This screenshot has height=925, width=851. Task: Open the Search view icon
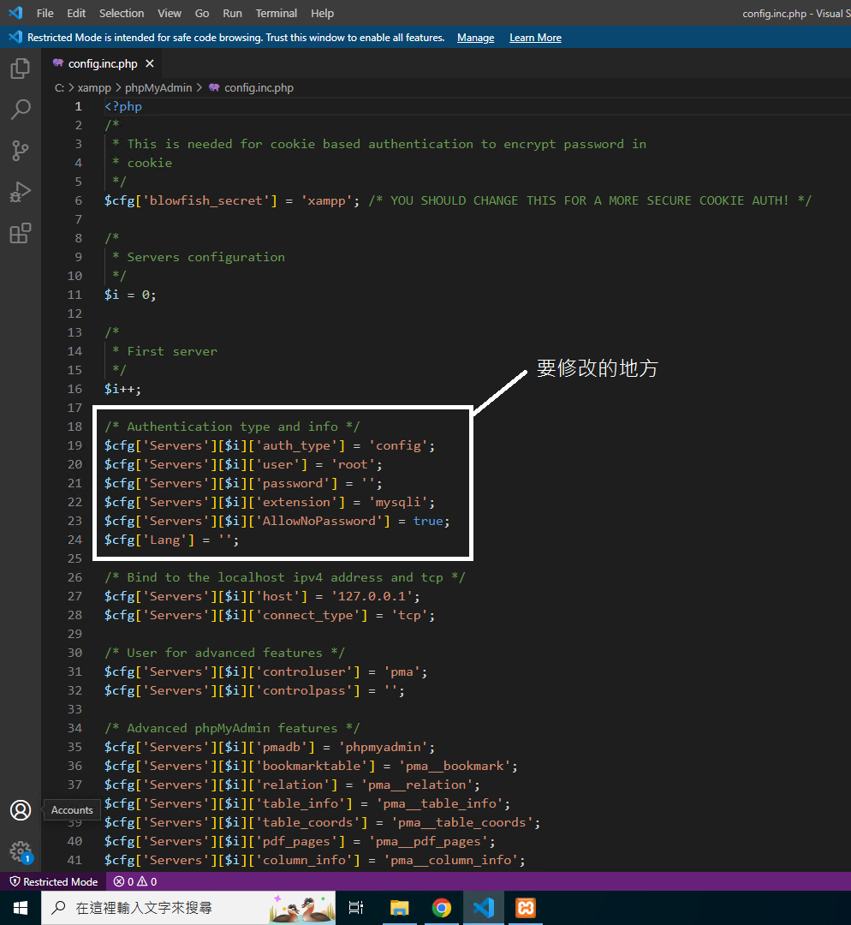coord(21,110)
